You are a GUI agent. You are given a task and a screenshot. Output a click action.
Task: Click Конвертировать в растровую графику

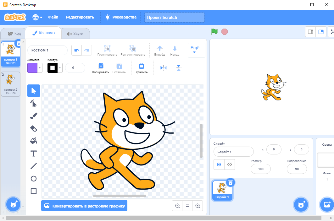click(84, 206)
